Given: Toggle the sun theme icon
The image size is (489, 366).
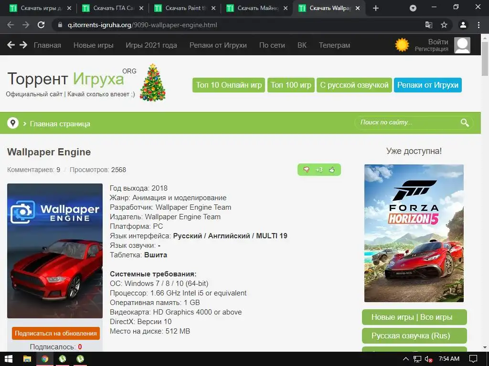Looking at the screenshot, I should pyautogui.click(x=402, y=45).
